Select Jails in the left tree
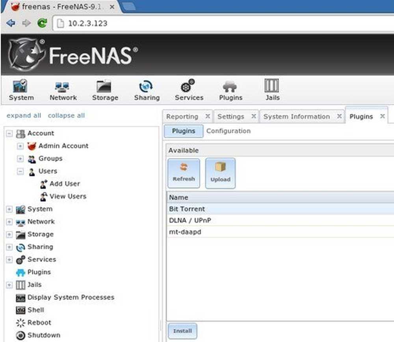394x342 pixels. coord(34,285)
